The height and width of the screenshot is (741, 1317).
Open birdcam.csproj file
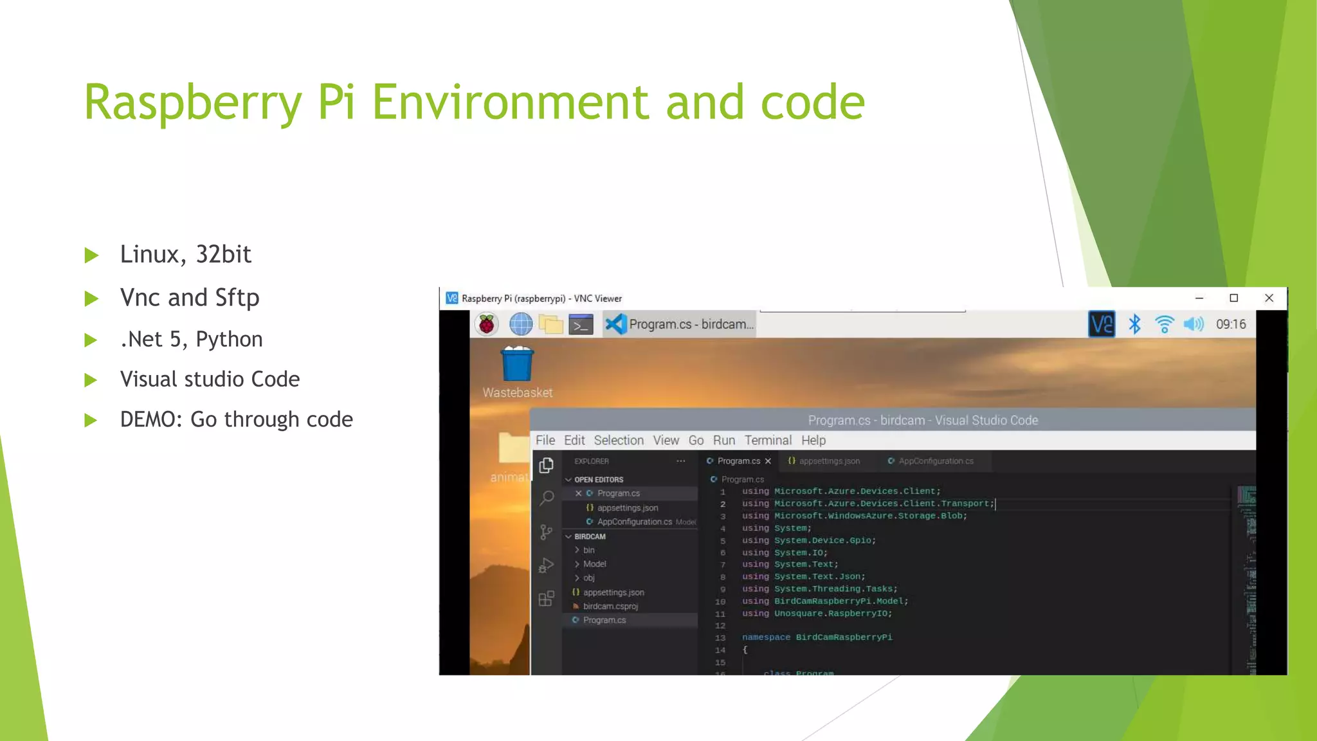(x=610, y=607)
